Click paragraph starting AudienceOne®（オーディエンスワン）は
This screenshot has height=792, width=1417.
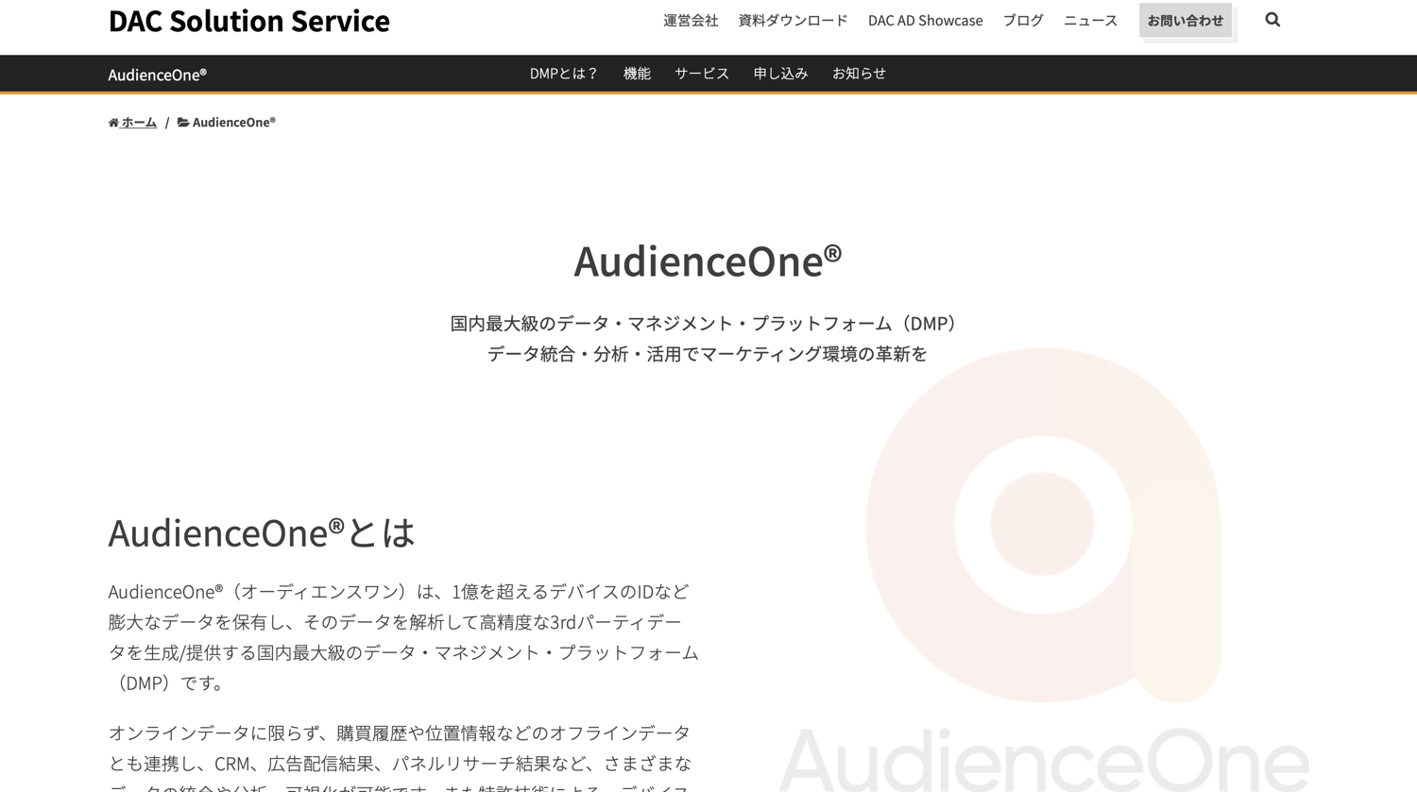(403, 637)
